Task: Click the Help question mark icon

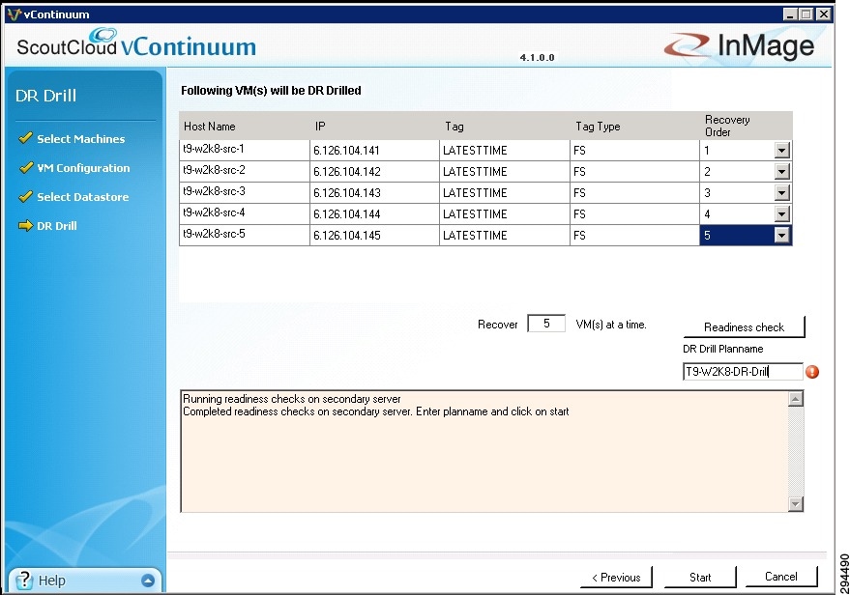Action: pyautogui.click(x=24, y=581)
